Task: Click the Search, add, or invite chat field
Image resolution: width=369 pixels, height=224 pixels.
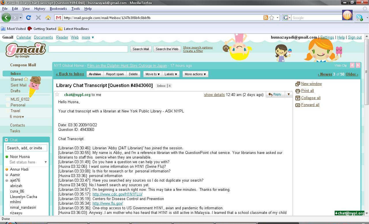Action: tap(26, 148)
